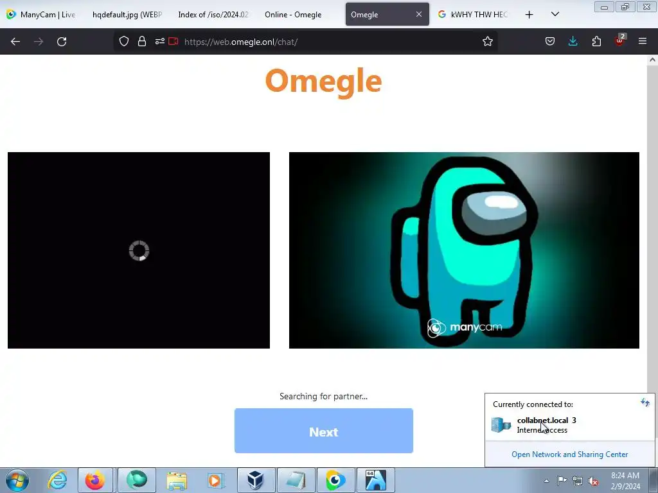
Task: Click the ManyCam webcam preview video
Action: 464,250
